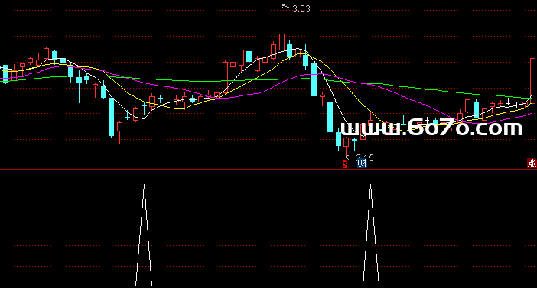Viewport: 537px width, 288px height.
Task: Select the big red candle at far right
Action: coord(532,81)
